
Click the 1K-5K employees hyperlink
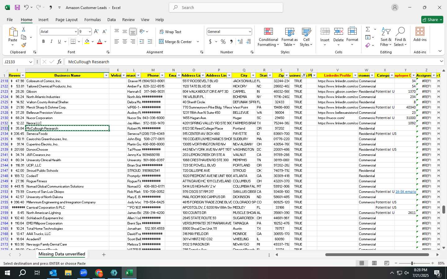click(x=405, y=192)
